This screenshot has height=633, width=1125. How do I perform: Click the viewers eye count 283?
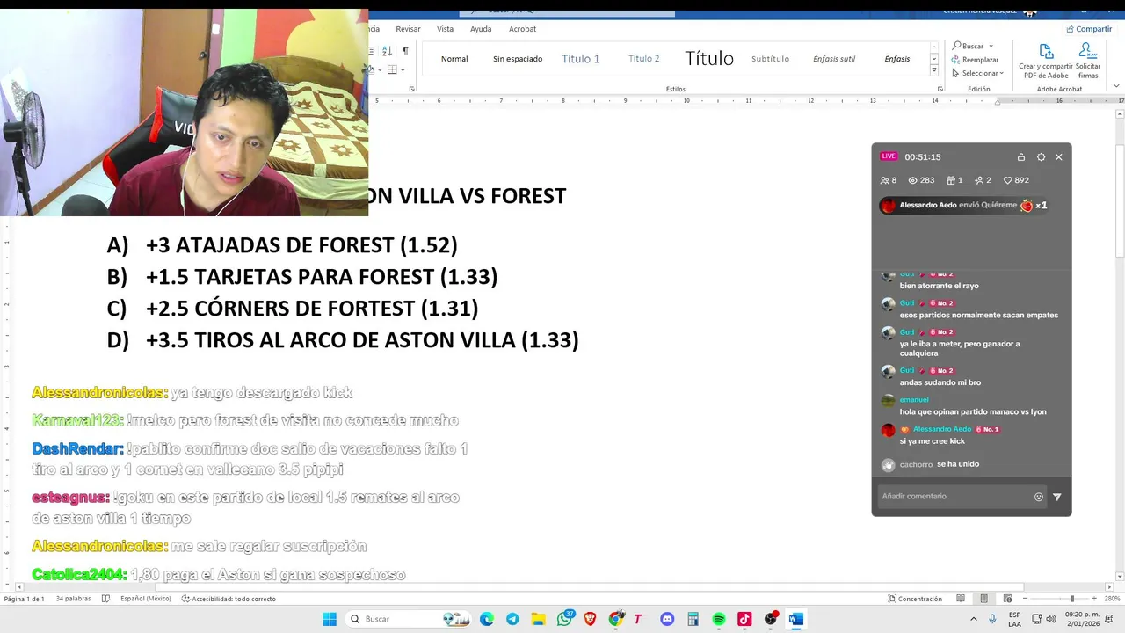921,180
